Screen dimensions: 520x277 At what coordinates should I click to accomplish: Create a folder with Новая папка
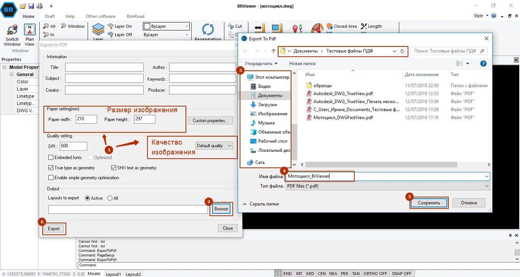click(302, 64)
